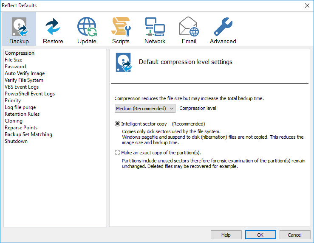The height and width of the screenshot is (243, 314).
Task: Switch to the Restore settings icon
Action: pyautogui.click(x=53, y=27)
